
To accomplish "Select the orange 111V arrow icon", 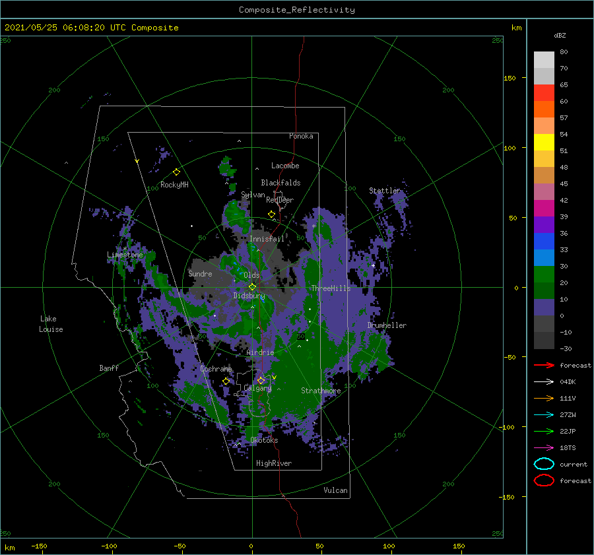I will 544,398.
